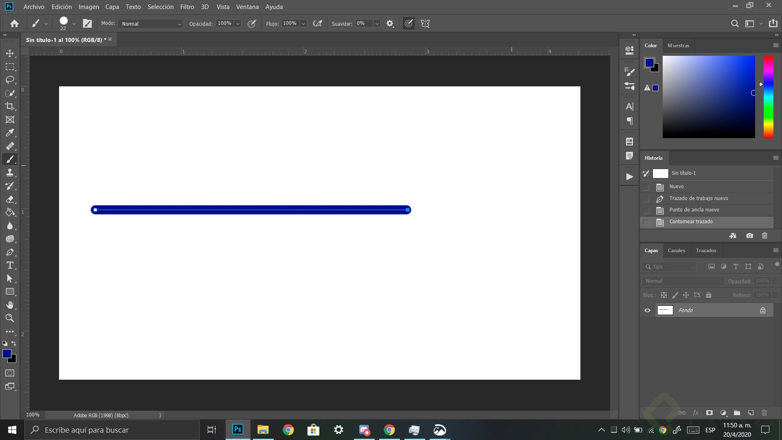Open brush preset picker arrow
This screenshot has width=782, height=440.
pyautogui.click(x=74, y=24)
